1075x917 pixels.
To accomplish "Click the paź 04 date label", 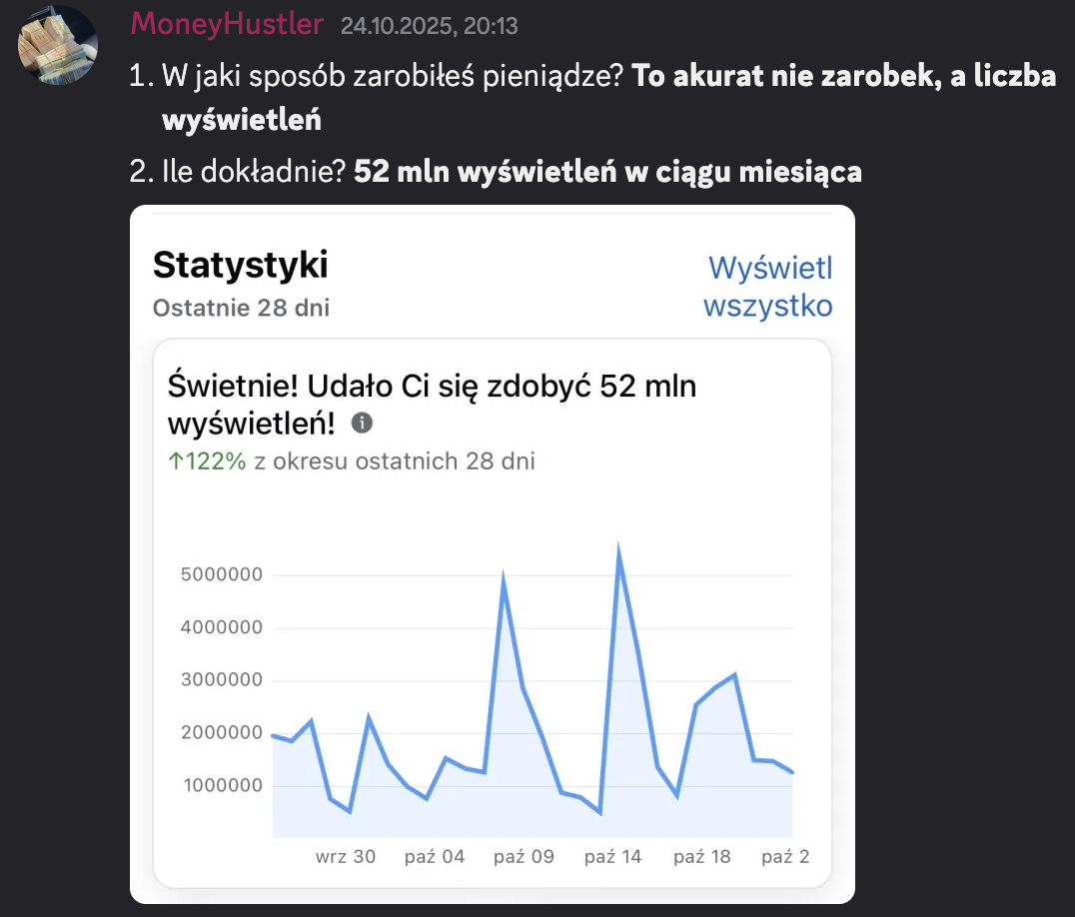I will [435, 857].
